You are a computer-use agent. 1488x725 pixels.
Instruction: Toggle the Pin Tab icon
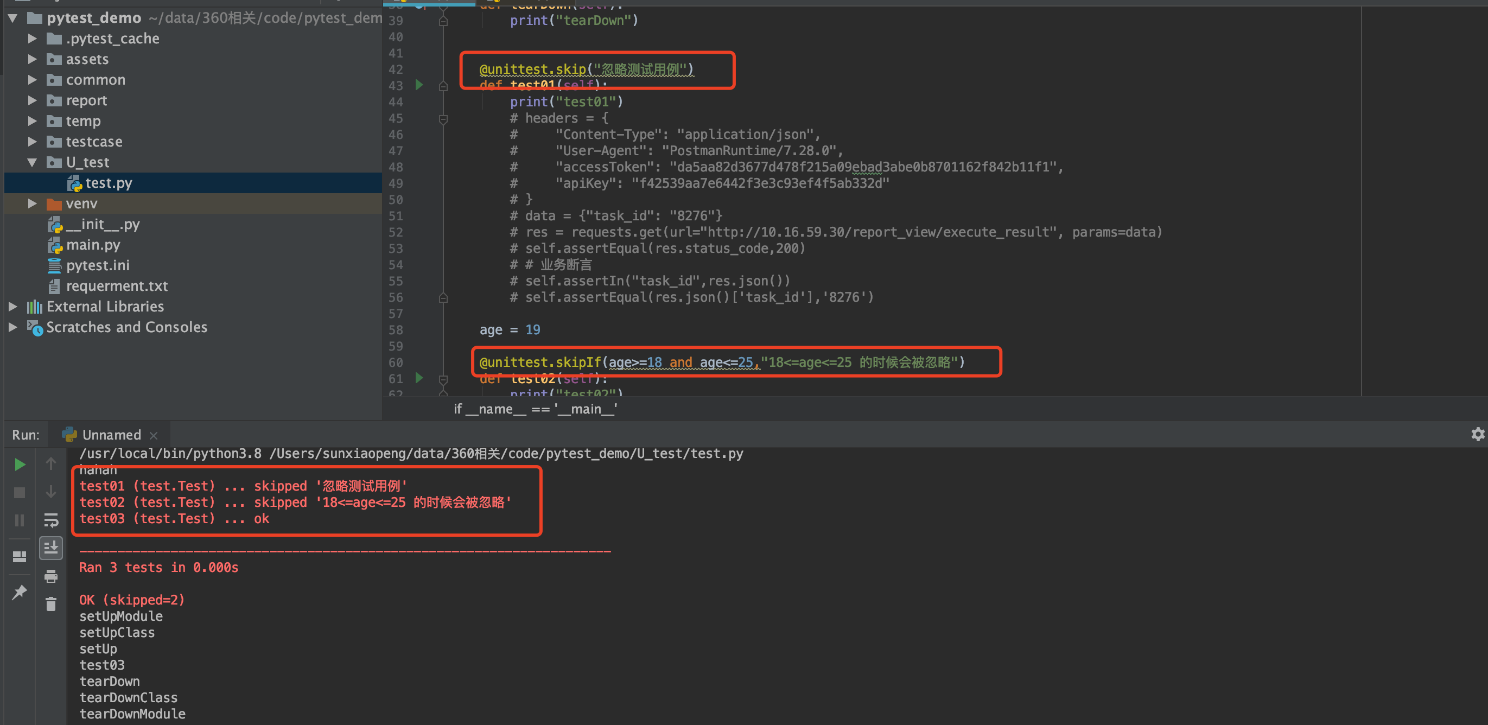click(19, 592)
